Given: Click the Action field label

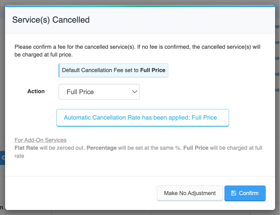Looking at the screenshot, I should (x=36, y=91).
